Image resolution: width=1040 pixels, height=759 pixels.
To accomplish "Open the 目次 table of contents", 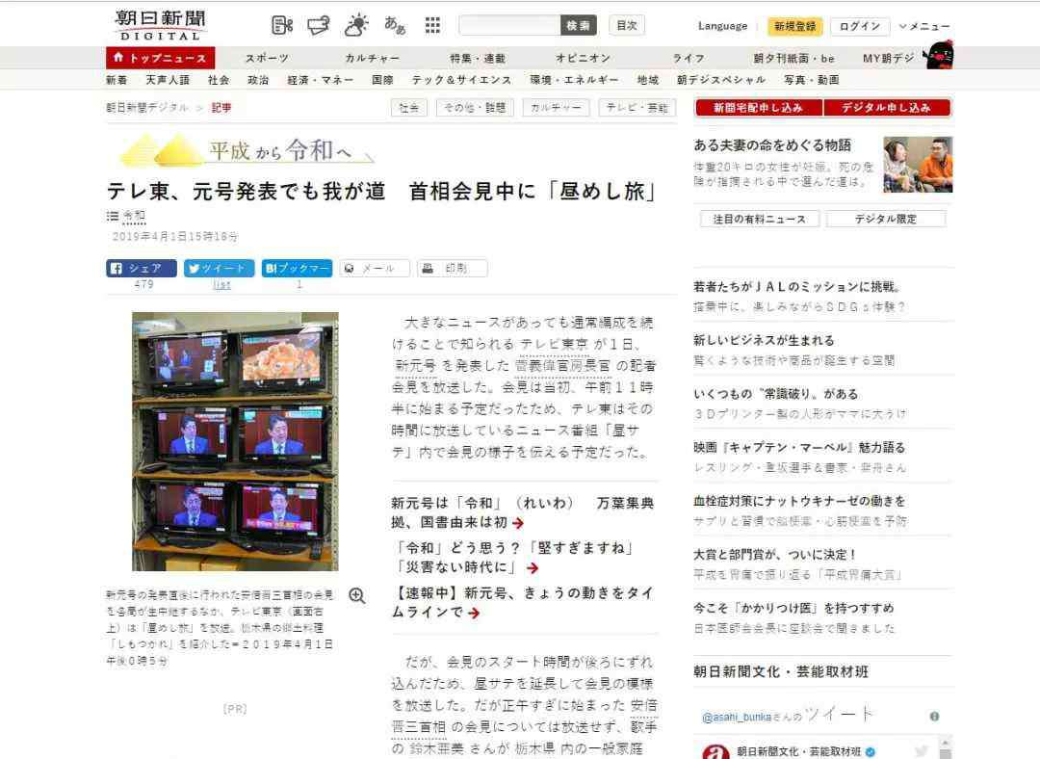I will [x=627, y=25].
